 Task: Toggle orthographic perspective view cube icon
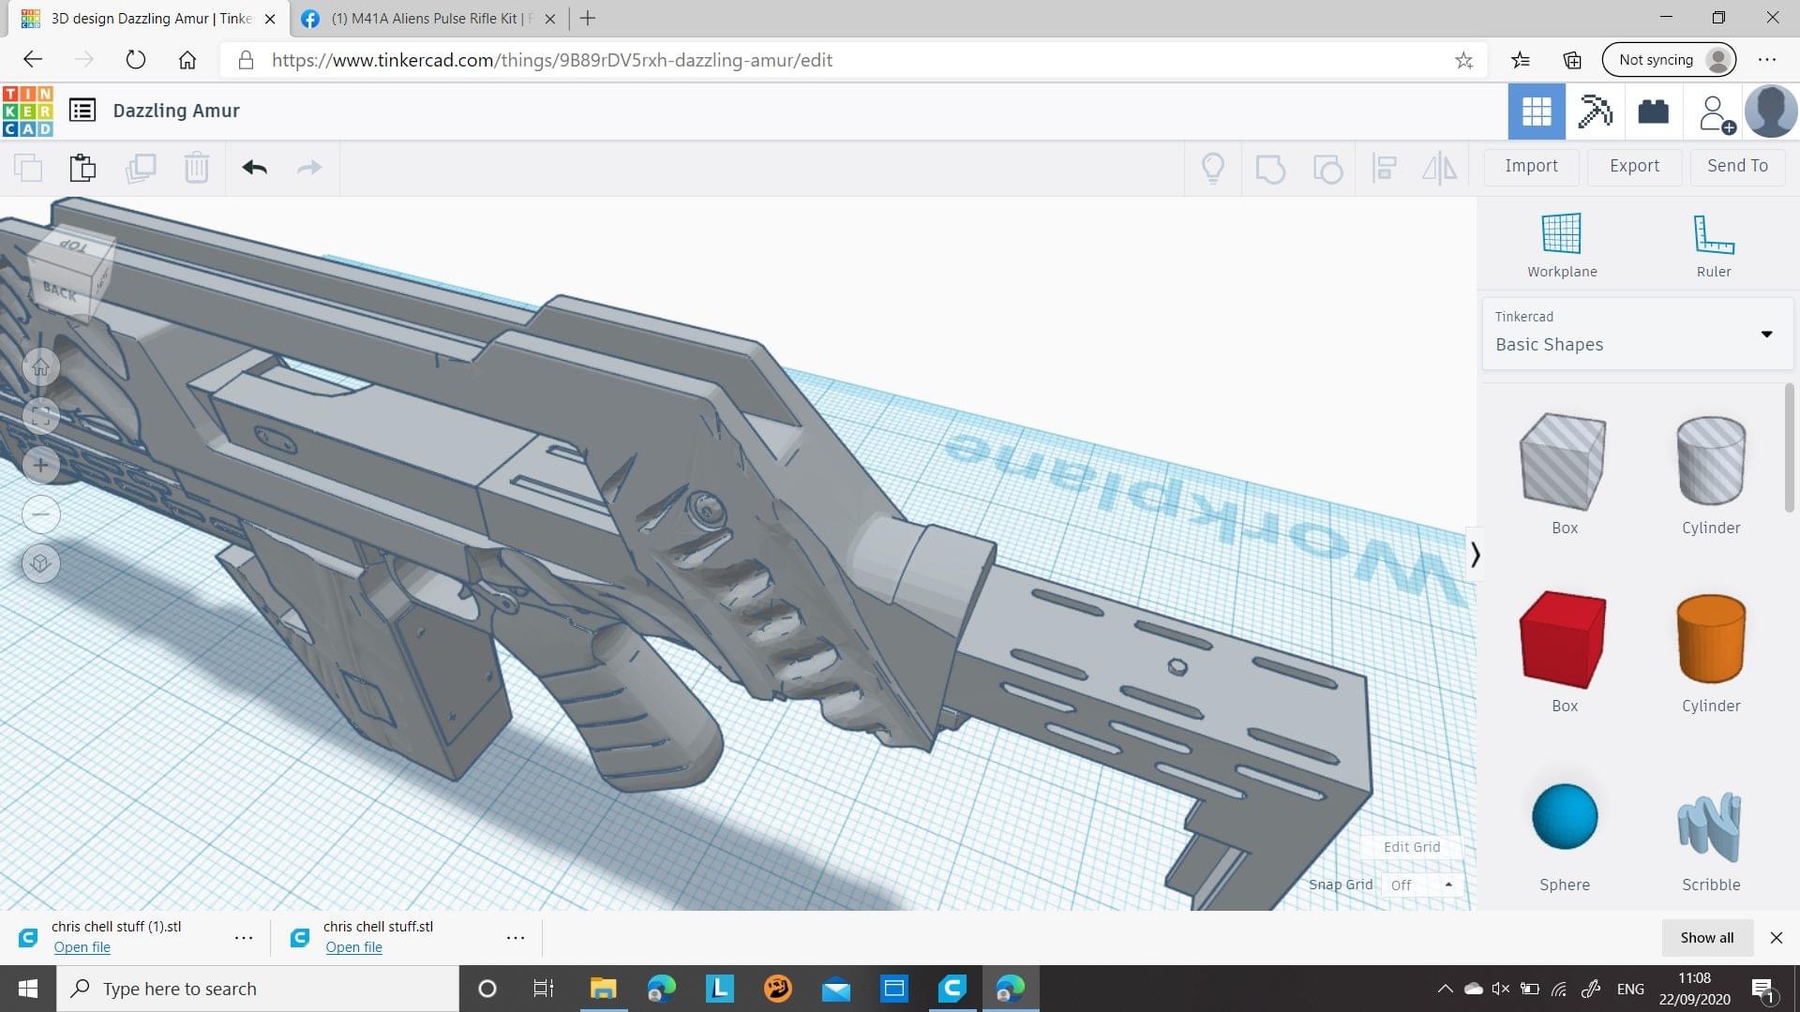click(x=40, y=563)
